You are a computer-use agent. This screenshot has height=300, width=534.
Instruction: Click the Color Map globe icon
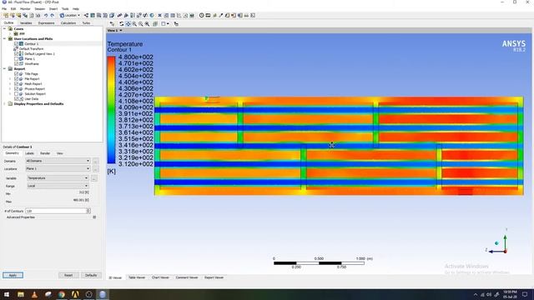coord(152,15)
